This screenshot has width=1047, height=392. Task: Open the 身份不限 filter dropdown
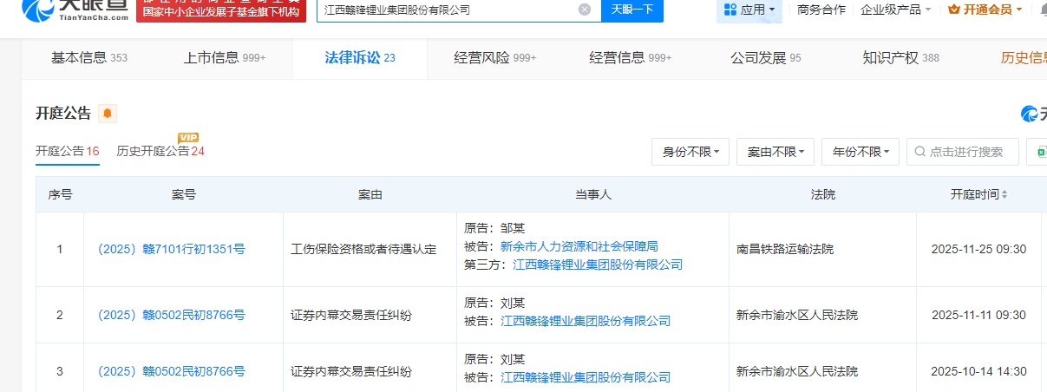coord(690,152)
